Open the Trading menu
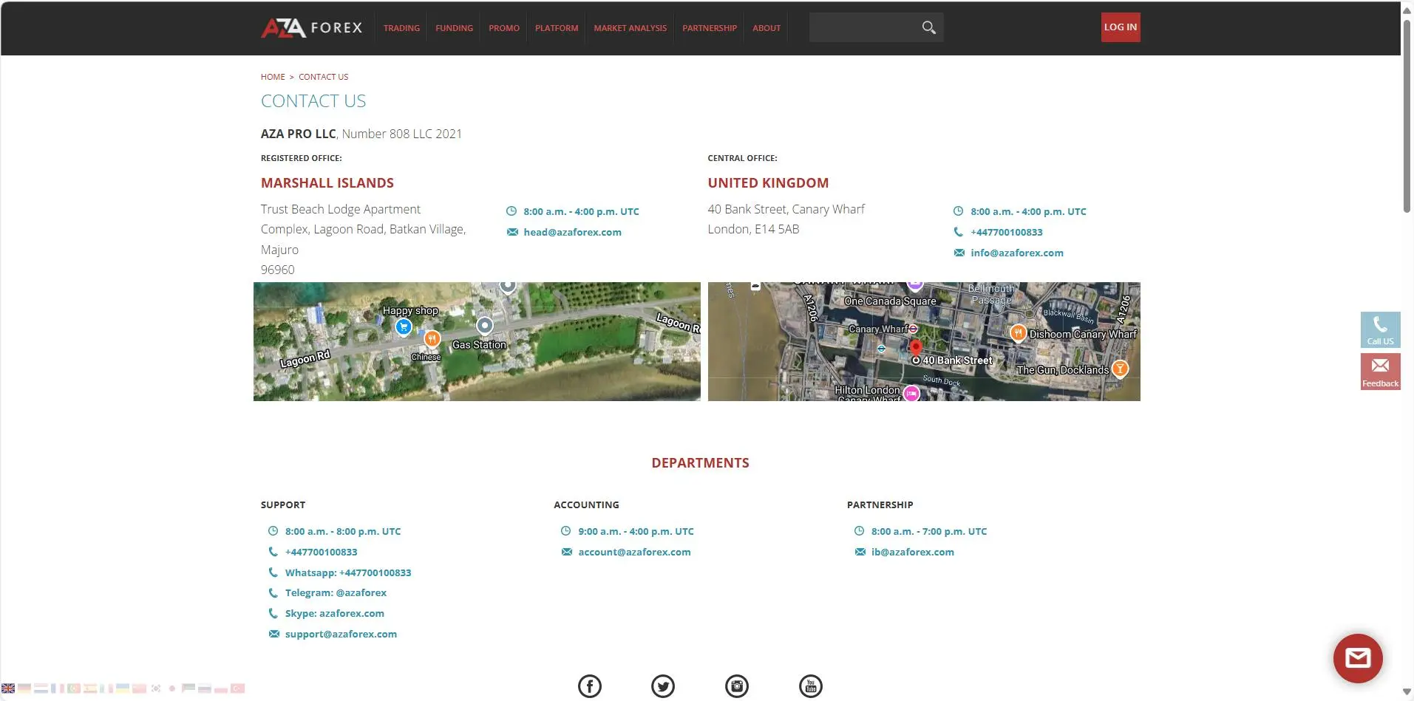Image resolution: width=1414 pixels, height=701 pixels. [401, 28]
